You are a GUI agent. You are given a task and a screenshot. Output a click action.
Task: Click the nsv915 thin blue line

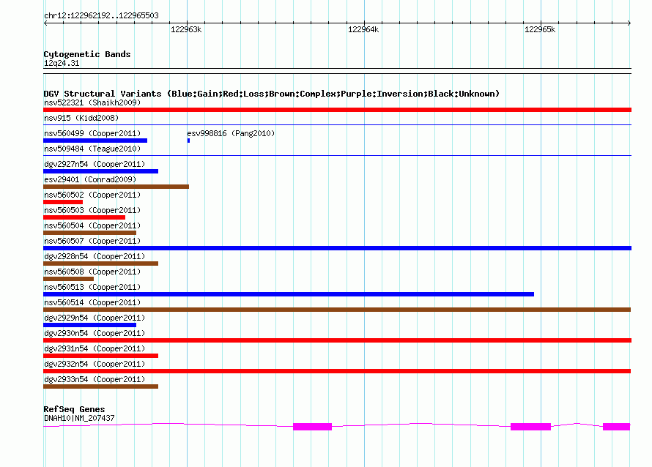(x=337, y=125)
